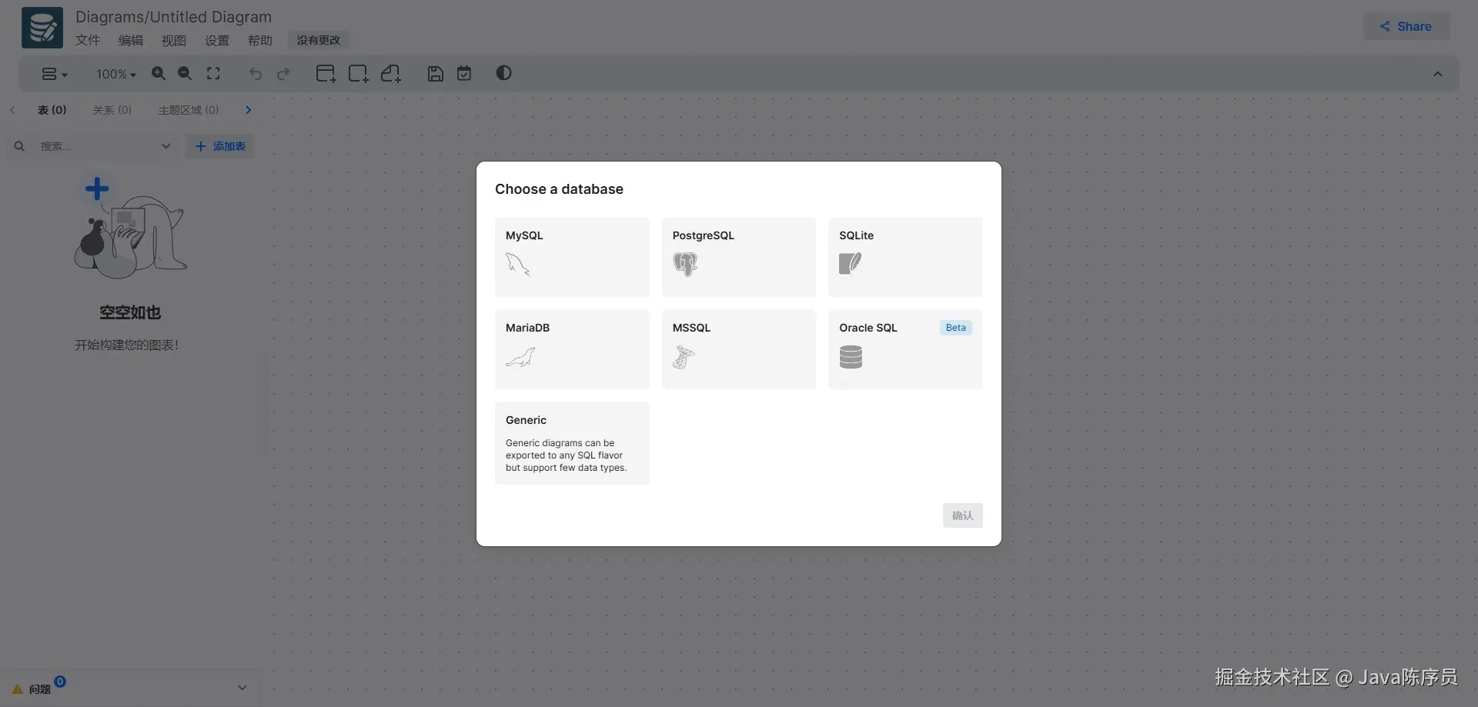Select the MySQL database card
The height and width of the screenshot is (707, 1478).
[572, 257]
